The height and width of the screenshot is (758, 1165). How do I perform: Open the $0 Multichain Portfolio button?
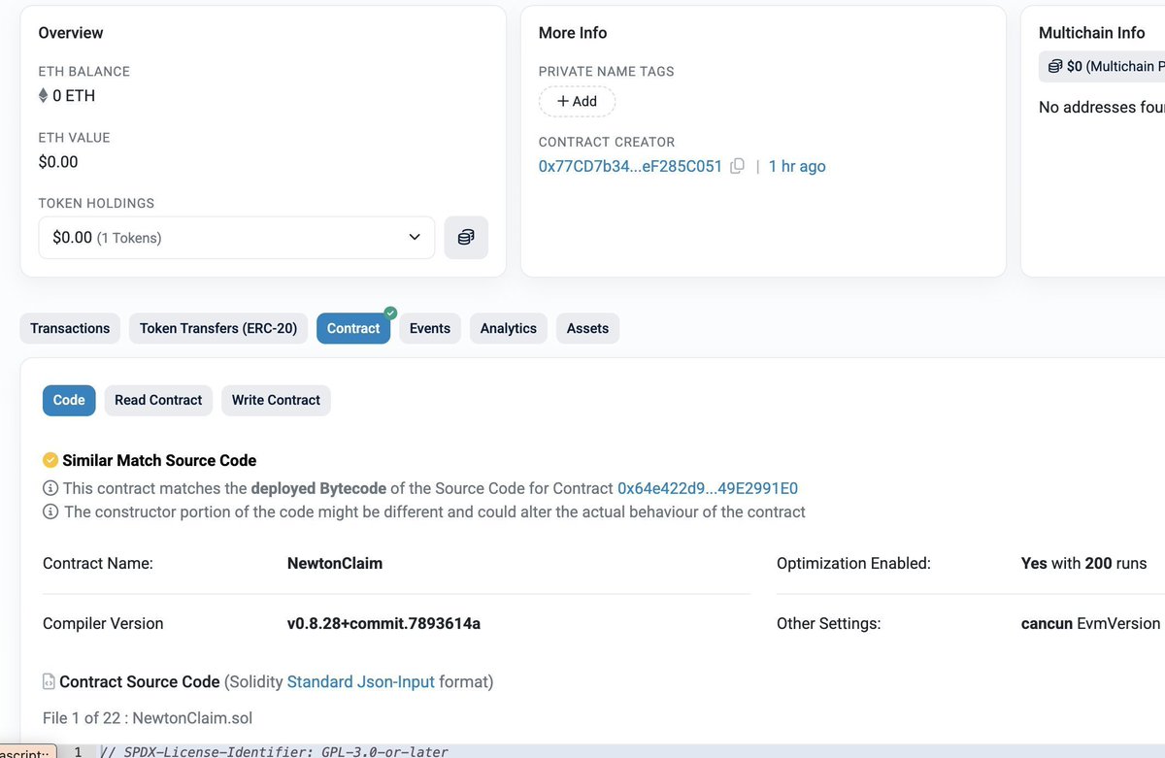(1102, 66)
